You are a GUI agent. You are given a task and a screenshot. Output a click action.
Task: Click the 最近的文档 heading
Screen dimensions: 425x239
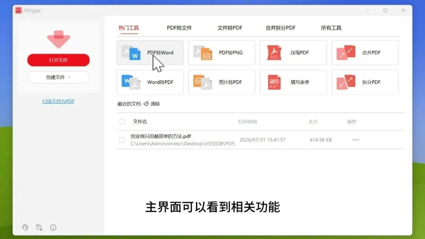tap(129, 104)
